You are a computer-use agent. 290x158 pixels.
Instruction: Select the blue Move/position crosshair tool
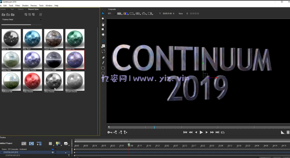point(103,41)
